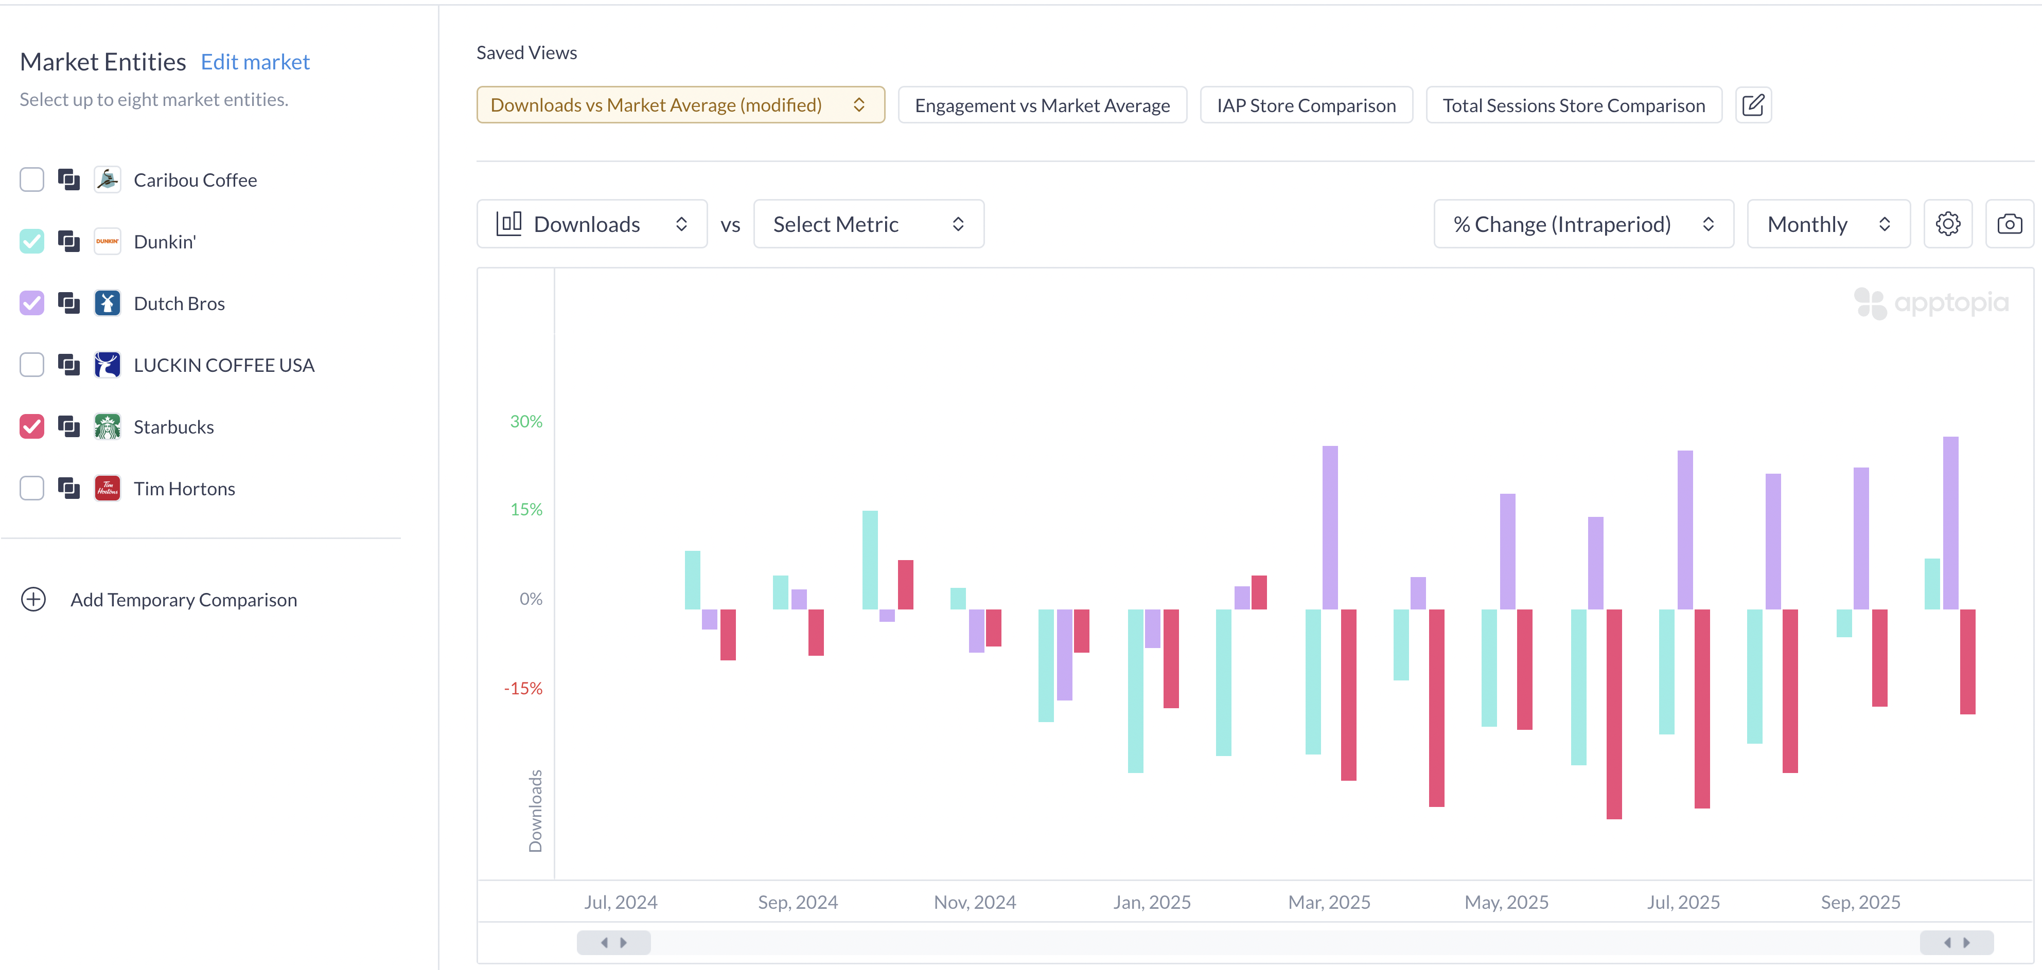Check the LUCKIN COFFEE USA checkbox
This screenshot has height=970, width=2042.
coord(32,365)
